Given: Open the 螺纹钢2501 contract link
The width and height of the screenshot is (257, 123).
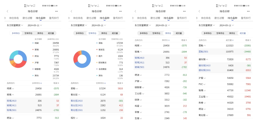Looking at the screenshot, I should [x=205, y=70].
